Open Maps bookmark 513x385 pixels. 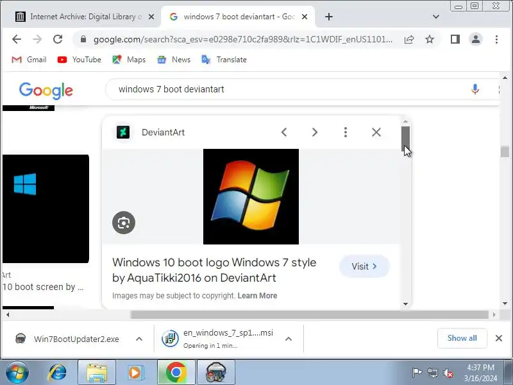tap(129, 60)
